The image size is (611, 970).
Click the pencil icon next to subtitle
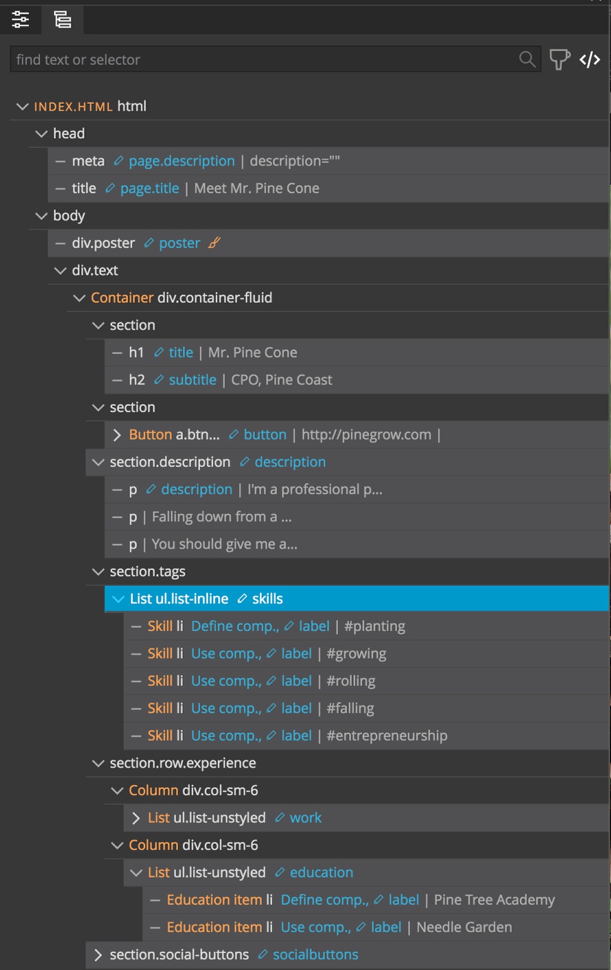click(159, 380)
